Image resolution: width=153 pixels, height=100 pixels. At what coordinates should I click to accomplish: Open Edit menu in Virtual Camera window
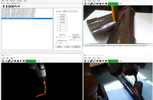pos(7,58)
